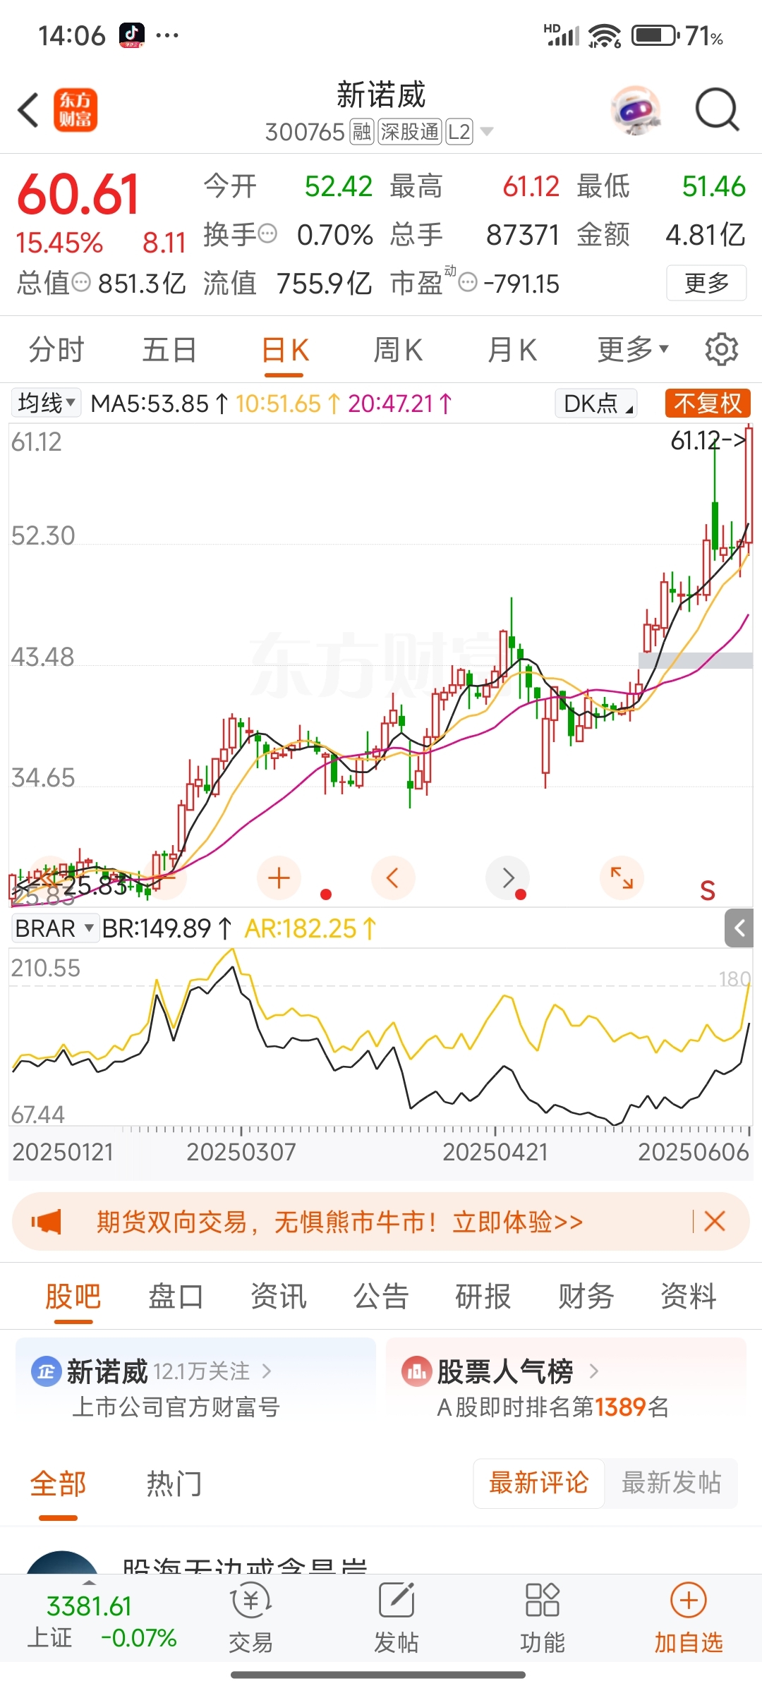The image size is (762, 1693).
Task: Tap the megaphone promo icon
Action: point(47,1222)
